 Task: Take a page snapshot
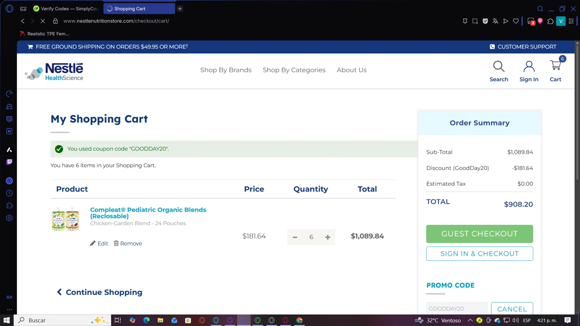point(475,21)
